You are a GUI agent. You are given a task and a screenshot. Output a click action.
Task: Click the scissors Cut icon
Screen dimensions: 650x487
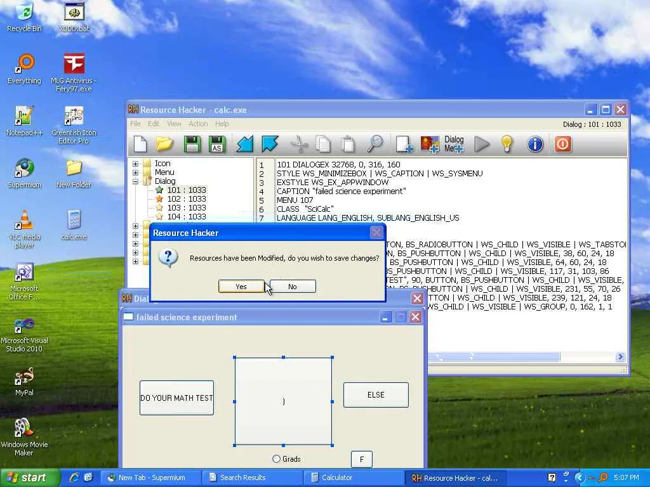pos(299,144)
